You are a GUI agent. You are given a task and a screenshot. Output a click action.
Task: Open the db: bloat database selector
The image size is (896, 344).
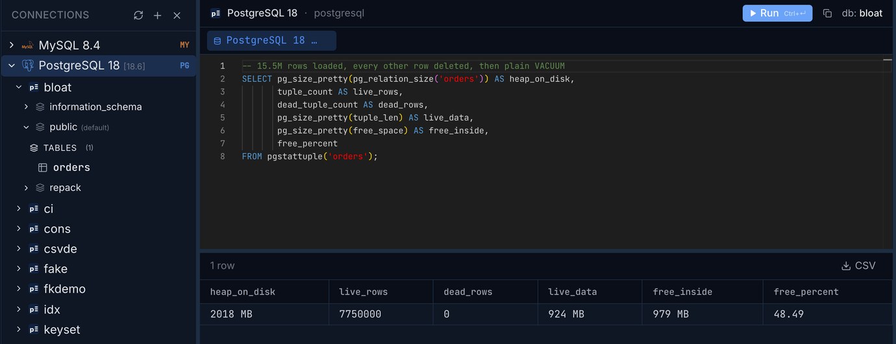pos(862,13)
